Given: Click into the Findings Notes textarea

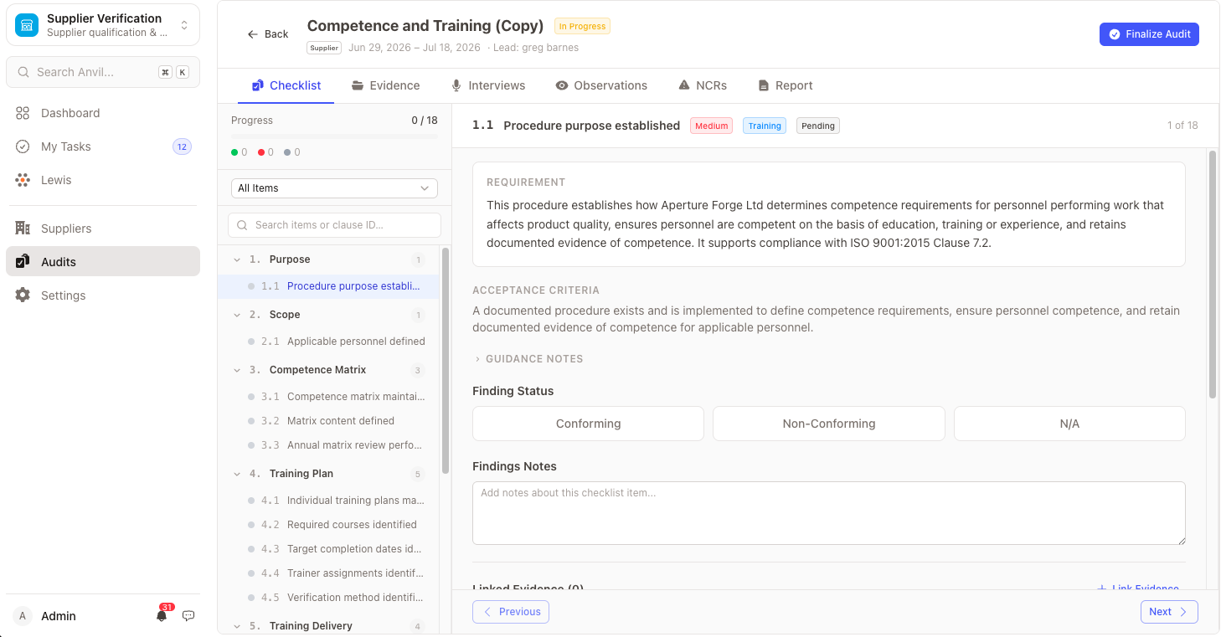Looking at the screenshot, I should (x=829, y=513).
